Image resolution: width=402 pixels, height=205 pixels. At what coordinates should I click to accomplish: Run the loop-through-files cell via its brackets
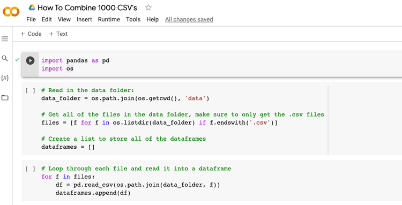tap(30, 169)
